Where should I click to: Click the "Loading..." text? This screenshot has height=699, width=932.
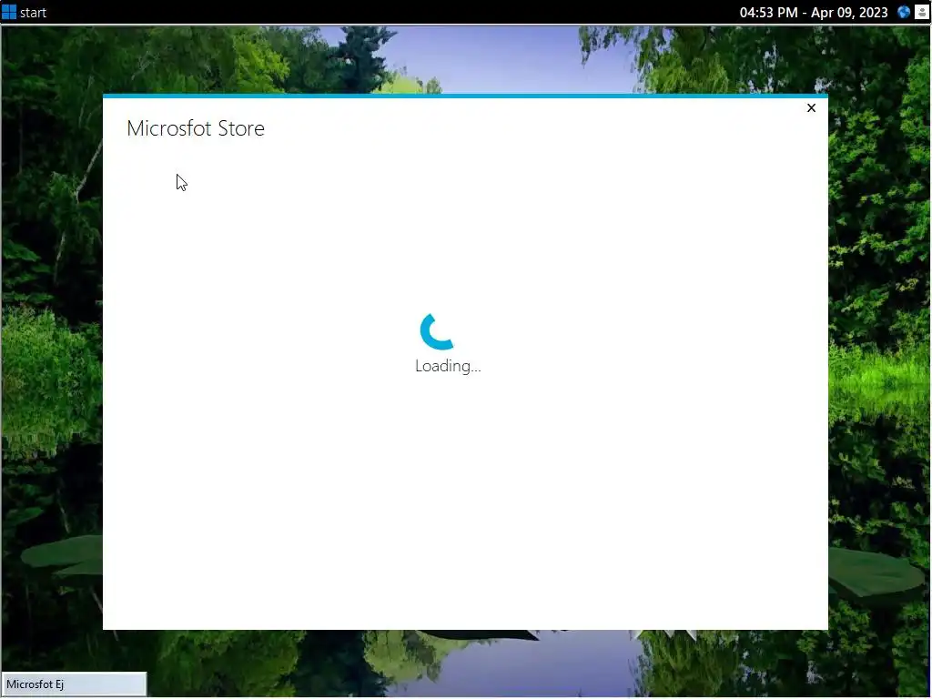448,366
